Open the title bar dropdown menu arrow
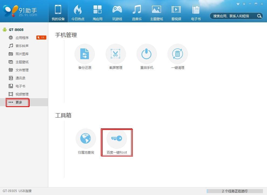This screenshot has width=267, height=195. [244, 4]
